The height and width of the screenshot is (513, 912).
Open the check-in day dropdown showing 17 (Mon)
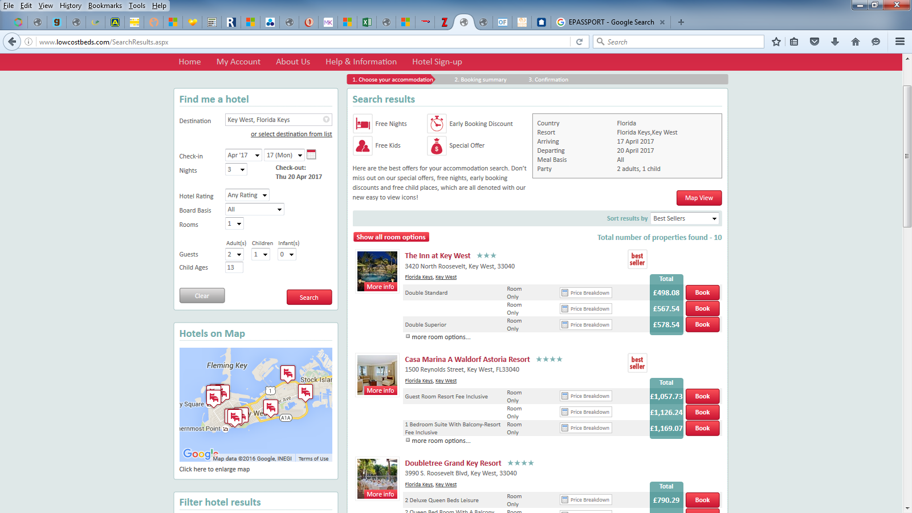[x=284, y=155]
